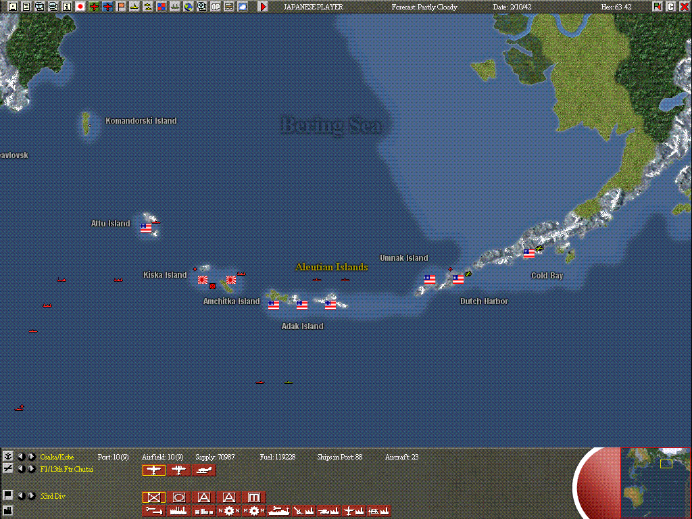
Task: Go to previous land unit before 53rd Div
Action: (21, 496)
